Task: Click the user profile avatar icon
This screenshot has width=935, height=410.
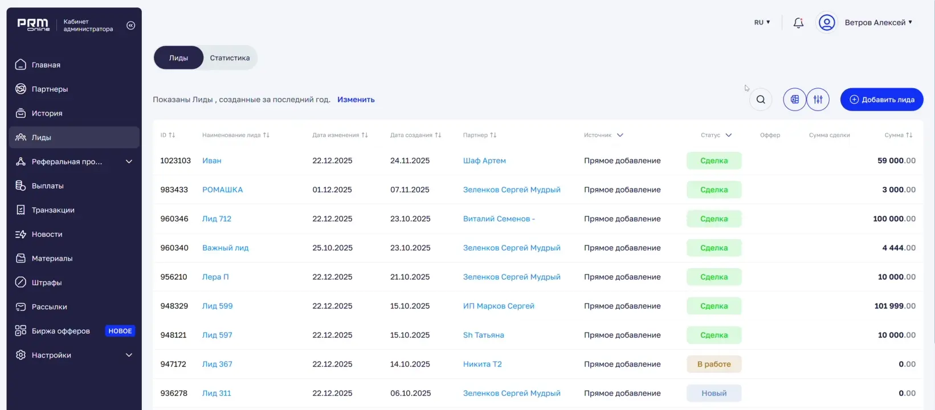Action: point(826,23)
